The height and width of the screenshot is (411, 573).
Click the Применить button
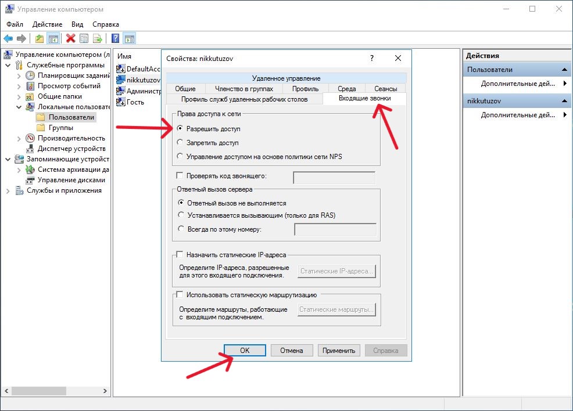[x=339, y=351]
